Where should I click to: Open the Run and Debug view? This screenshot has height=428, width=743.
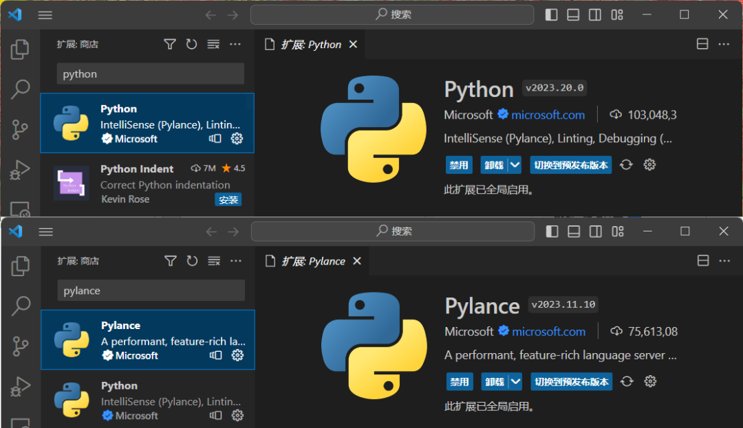(20, 170)
